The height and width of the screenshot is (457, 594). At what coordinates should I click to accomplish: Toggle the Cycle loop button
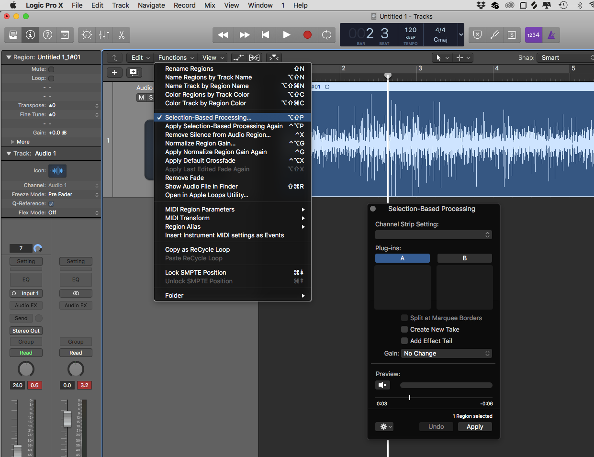coord(326,34)
